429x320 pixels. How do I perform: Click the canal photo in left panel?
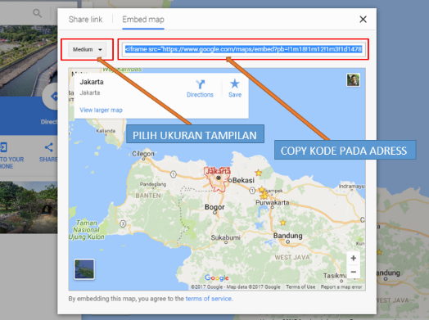pyautogui.click(x=29, y=61)
